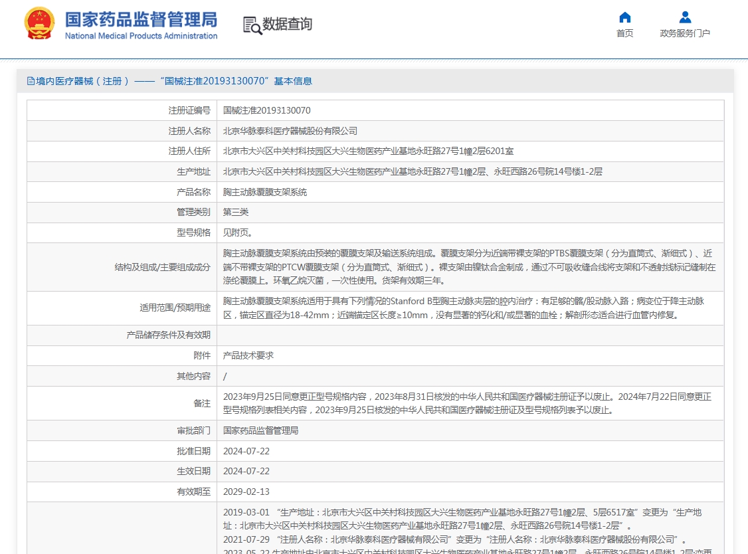This screenshot has width=748, height=554.
Task: Select registration number 国械注准20193130070 value
Action: click(x=266, y=111)
